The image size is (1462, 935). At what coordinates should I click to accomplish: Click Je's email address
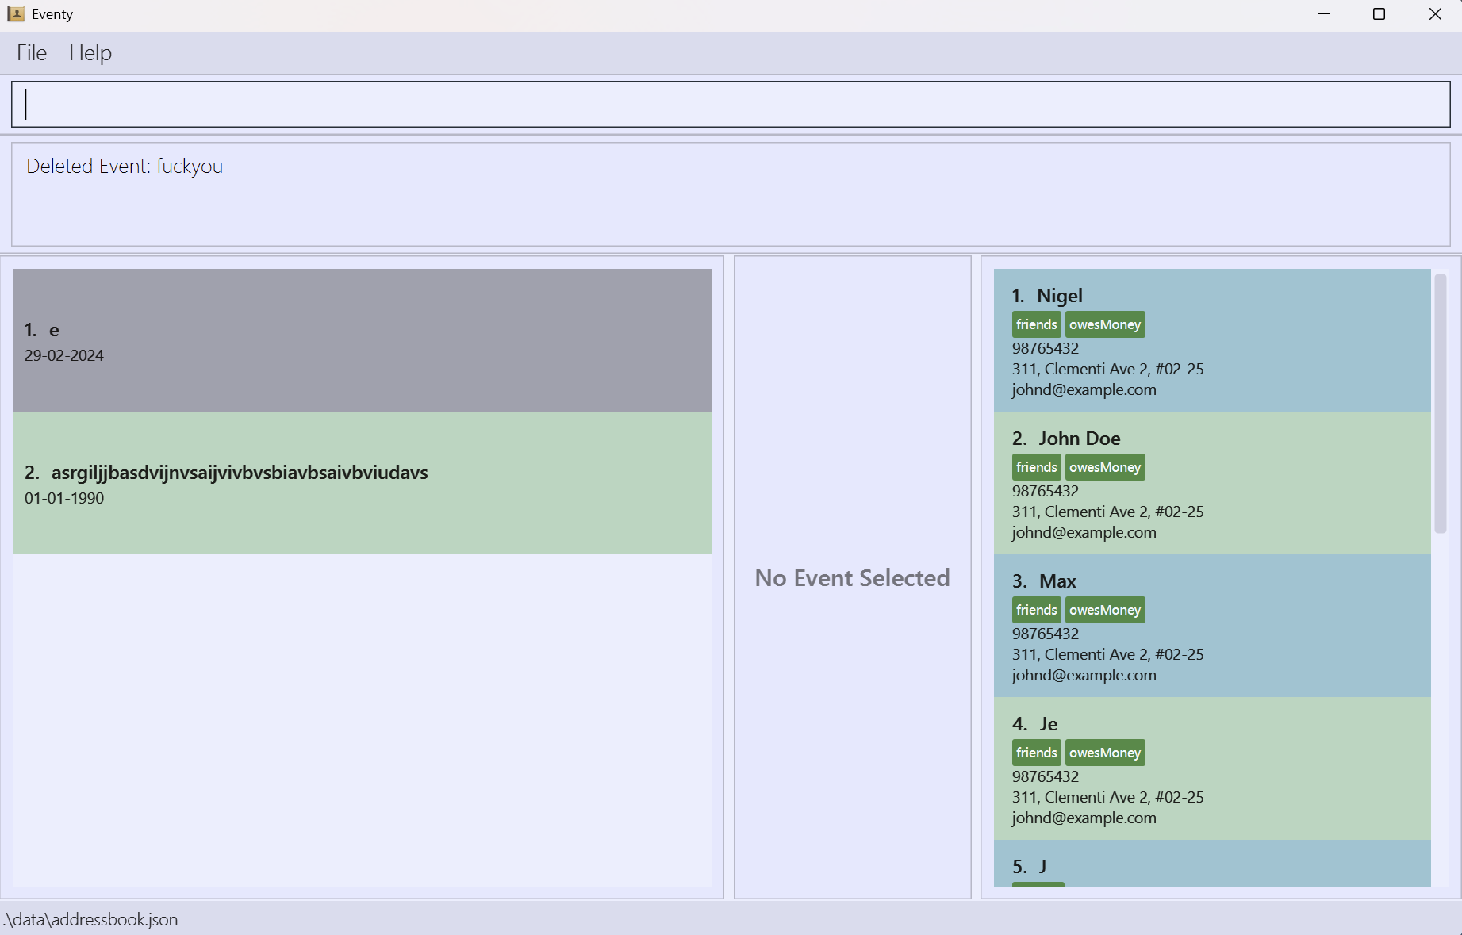1084,818
